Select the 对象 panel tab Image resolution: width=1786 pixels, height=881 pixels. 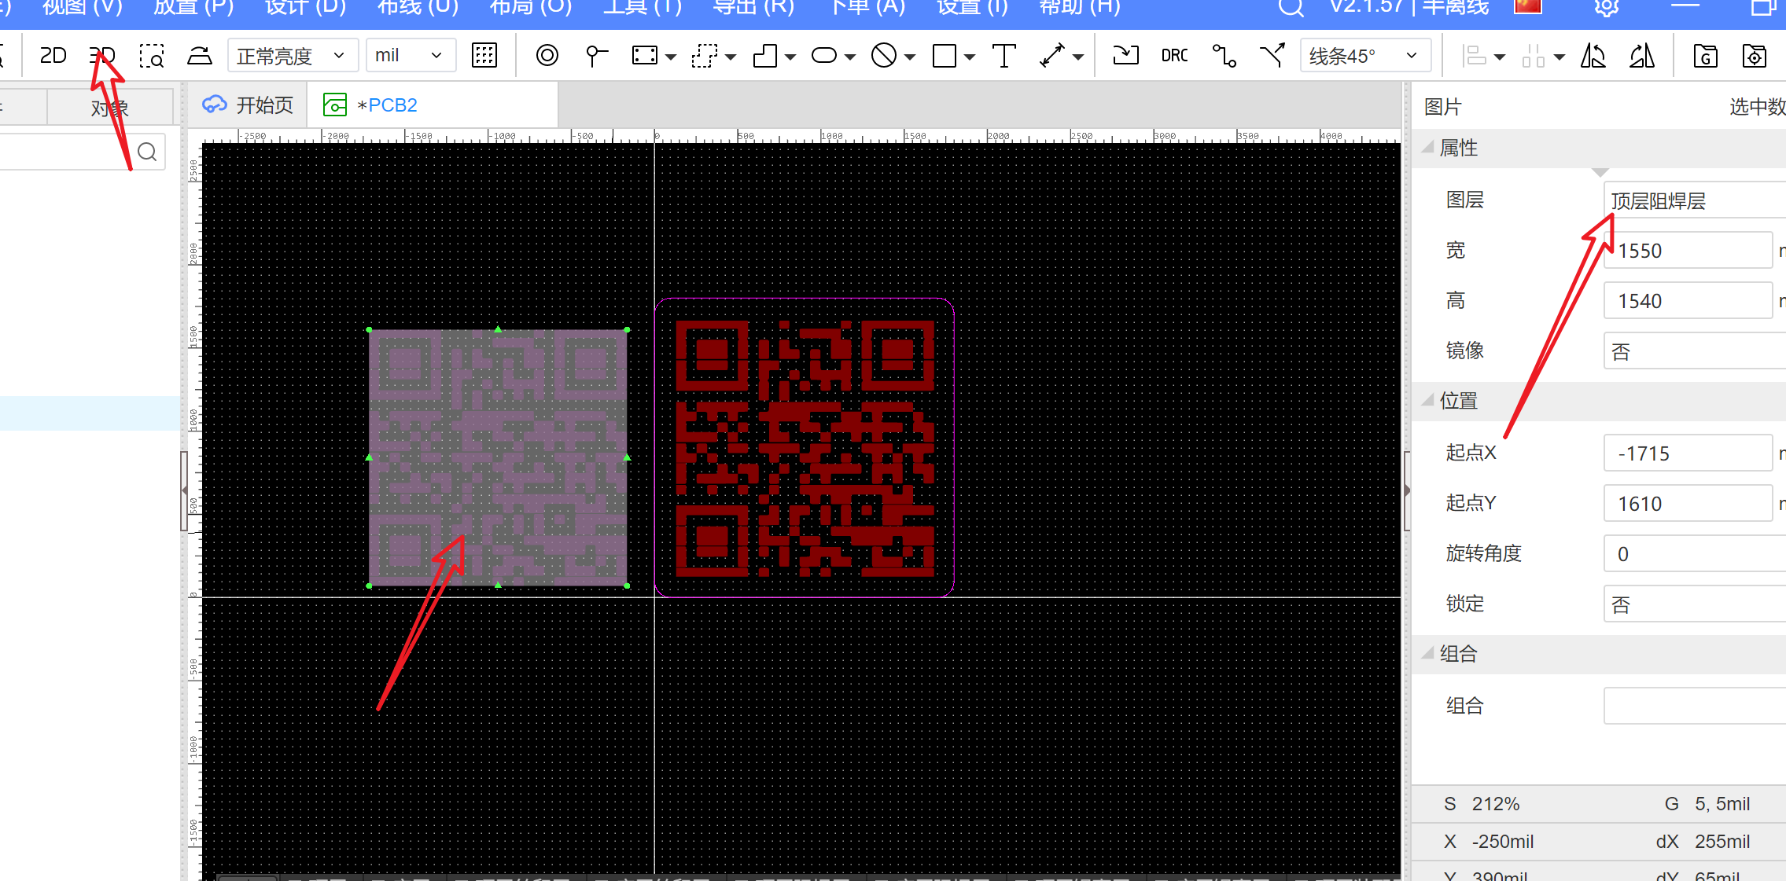pyautogui.click(x=110, y=108)
